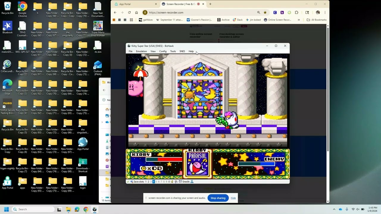
Task: Select save slot 5 in BizHawk status bar
Action: point(156,182)
